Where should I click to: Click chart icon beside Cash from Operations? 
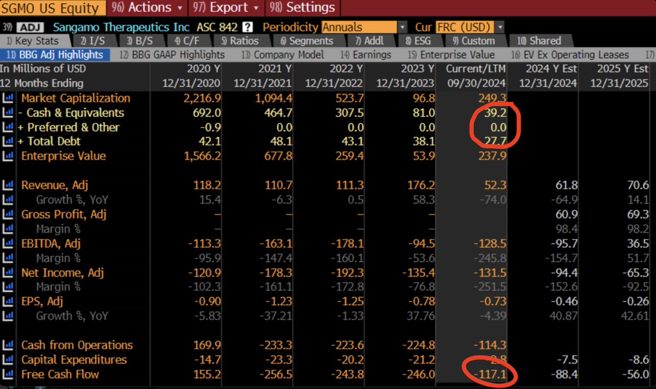coord(8,345)
